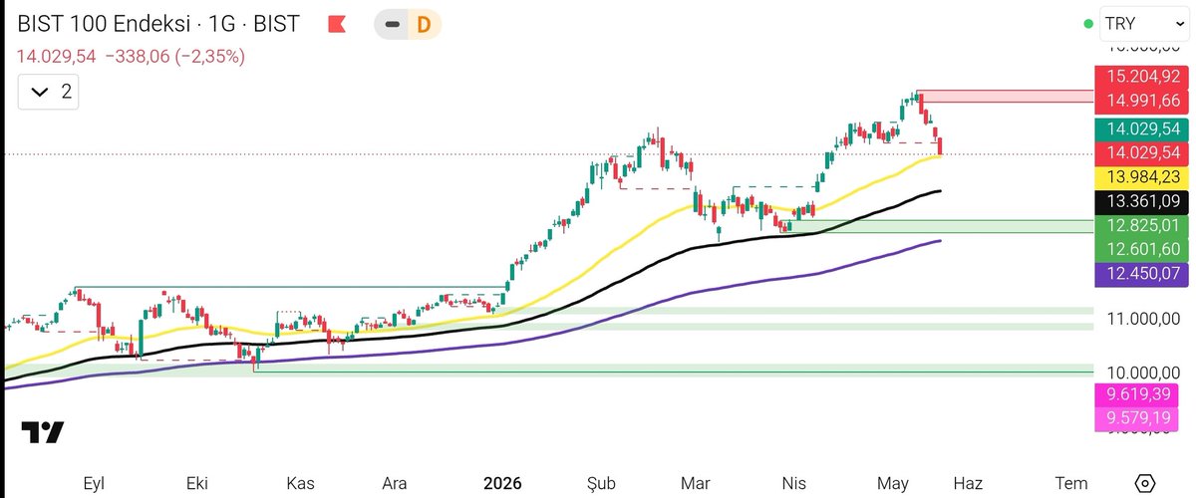This screenshot has width=1196, height=498.
Task: Select the 12.601,60 green zone label
Action: 1142,249
